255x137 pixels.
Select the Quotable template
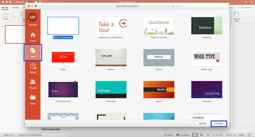coord(111,90)
